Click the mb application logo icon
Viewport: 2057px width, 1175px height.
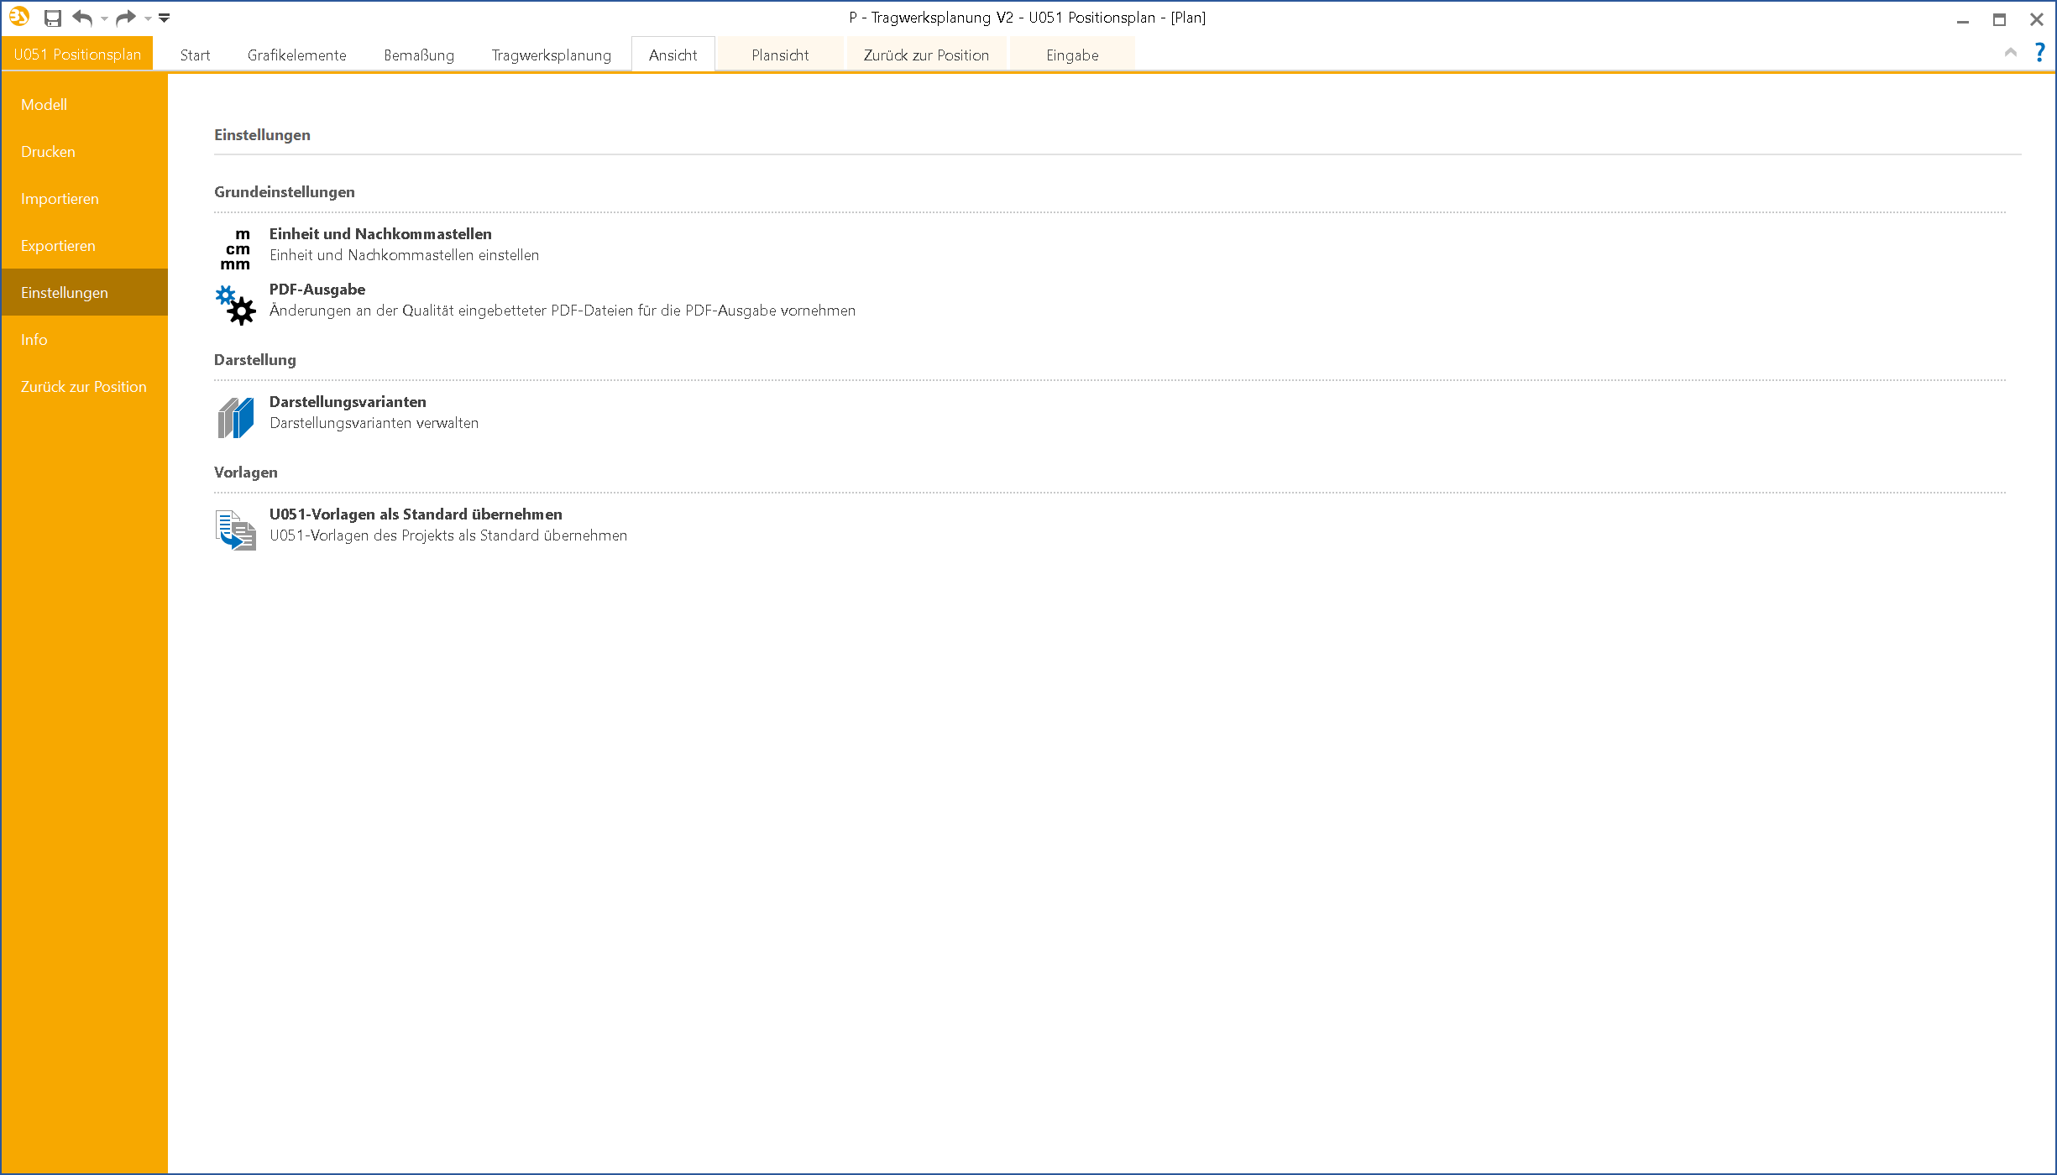click(x=19, y=17)
